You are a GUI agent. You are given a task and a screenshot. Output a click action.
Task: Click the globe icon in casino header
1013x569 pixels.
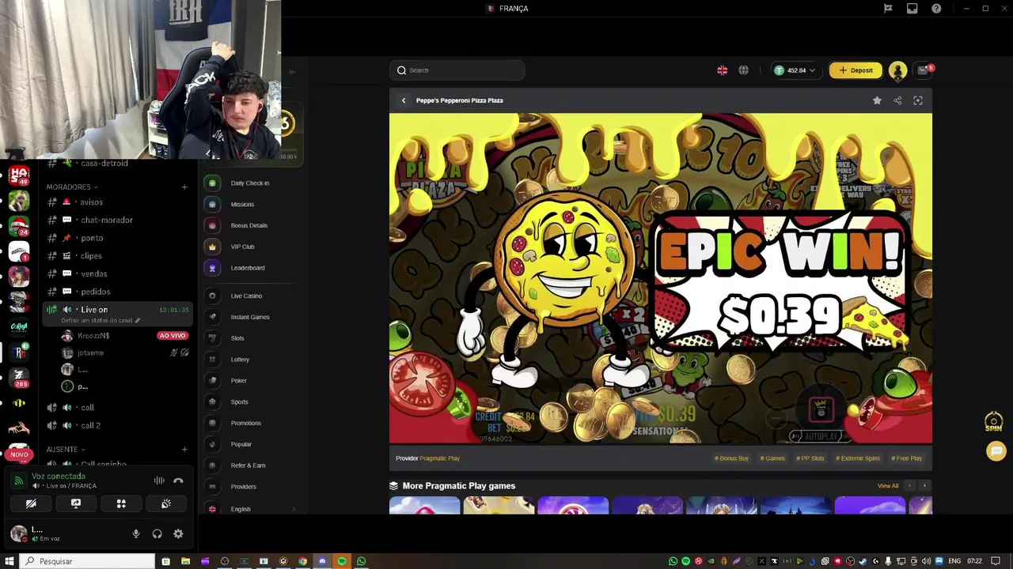(x=743, y=70)
